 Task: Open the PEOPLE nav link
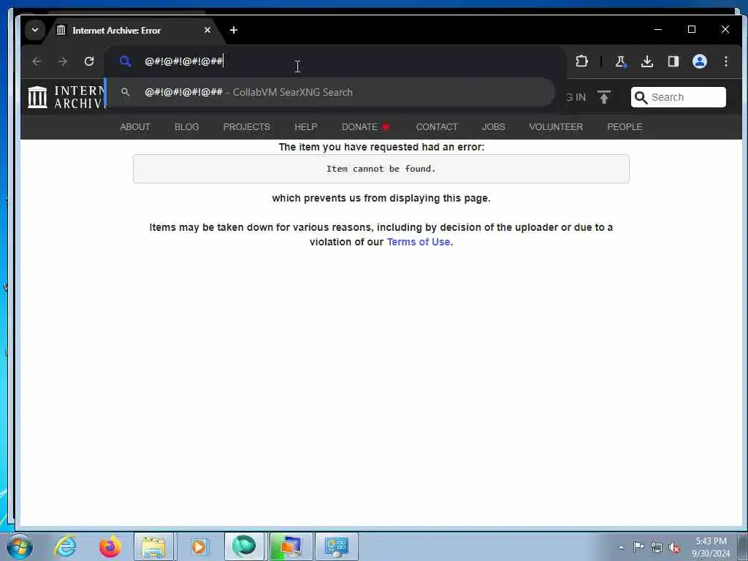(x=625, y=127)
